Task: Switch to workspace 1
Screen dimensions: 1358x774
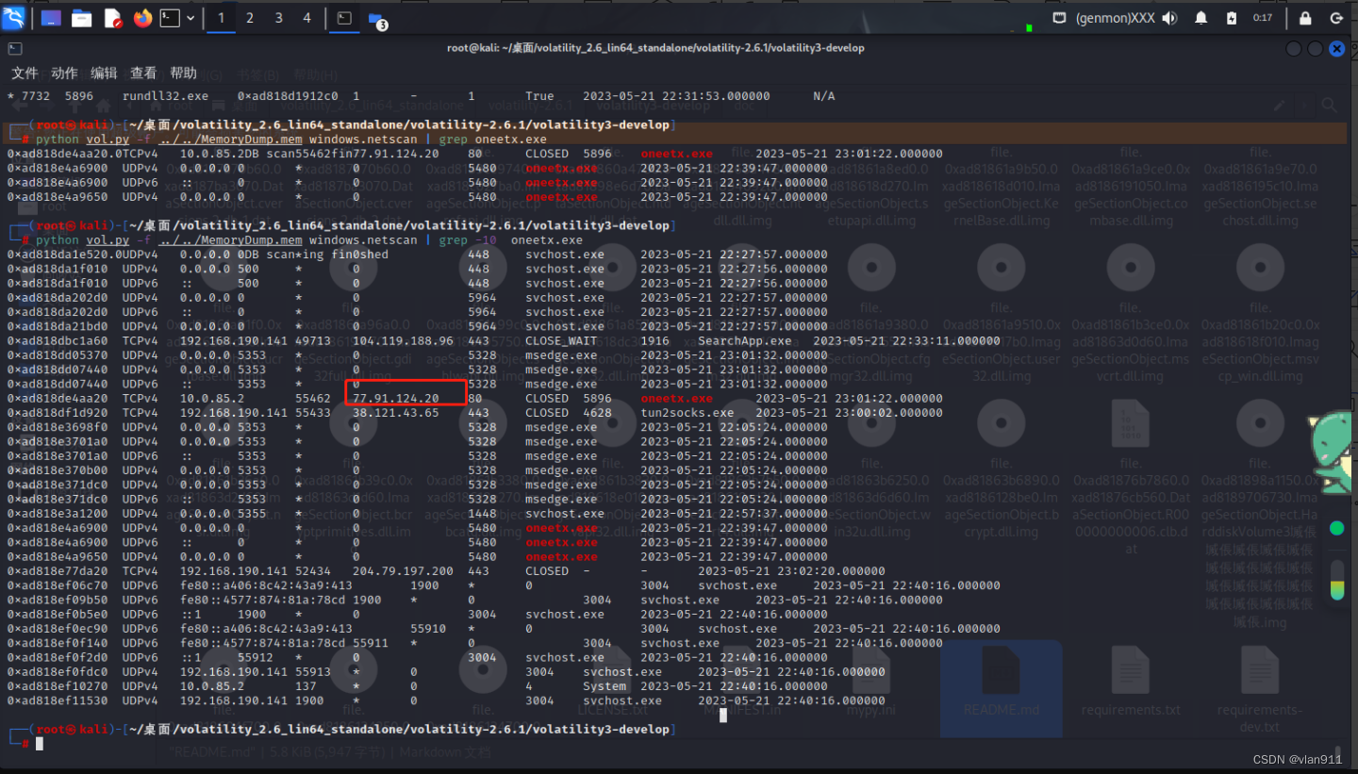Action: click(222, 18)
